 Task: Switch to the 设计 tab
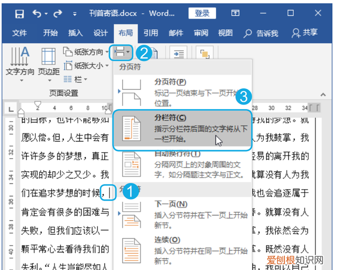click(101, 33)
